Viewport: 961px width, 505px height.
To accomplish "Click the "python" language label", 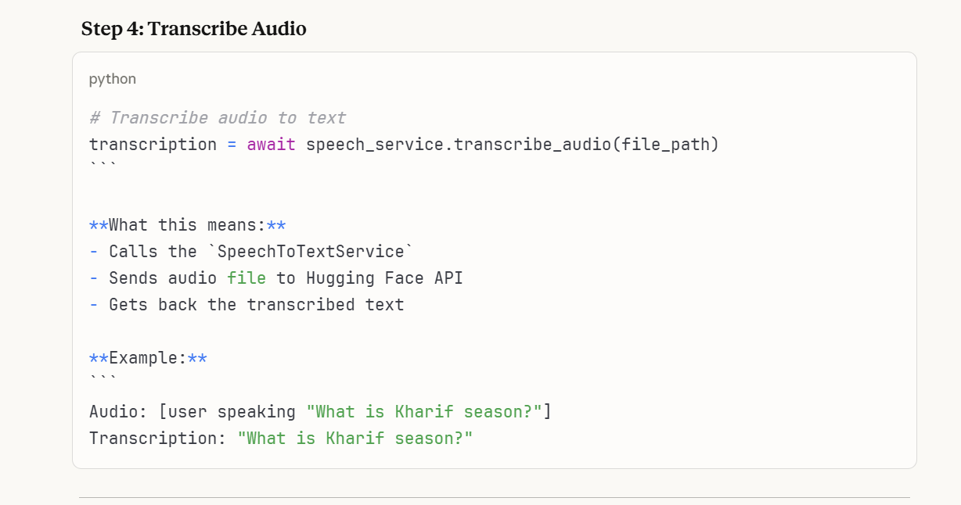I will tap(113, 79).
